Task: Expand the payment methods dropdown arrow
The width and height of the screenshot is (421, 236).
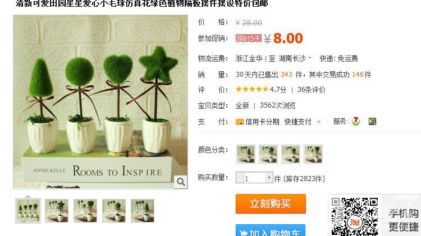Action: point(319,122)
